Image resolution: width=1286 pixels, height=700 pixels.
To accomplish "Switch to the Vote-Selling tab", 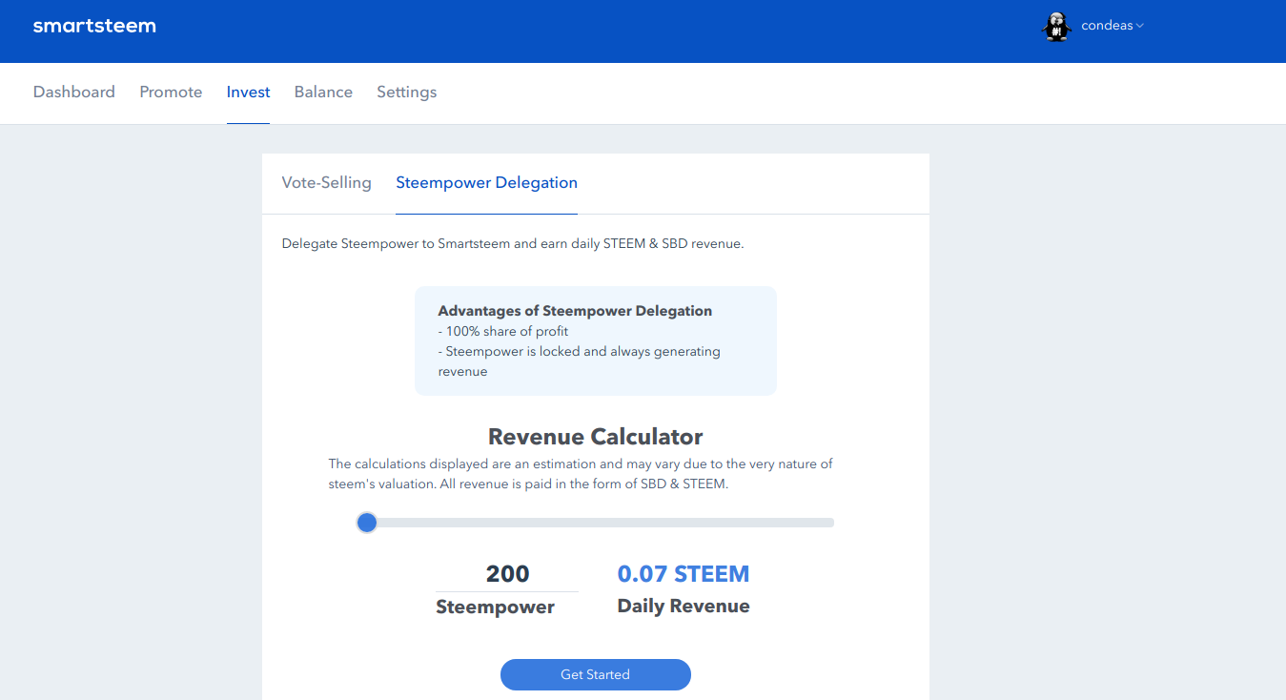I will 327,183.
